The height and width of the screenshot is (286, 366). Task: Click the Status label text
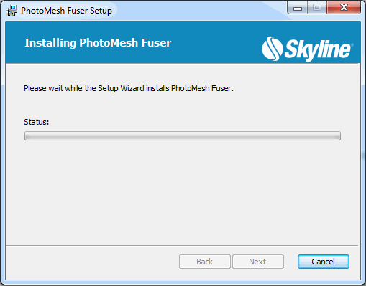tap(37, 122)
